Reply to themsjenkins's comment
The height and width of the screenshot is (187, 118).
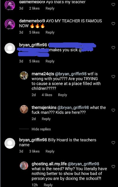click(46, 119)
